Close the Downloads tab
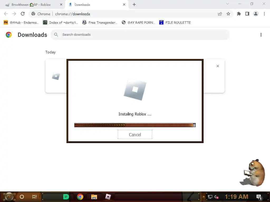The image size is (270, 202). point(124,5)
